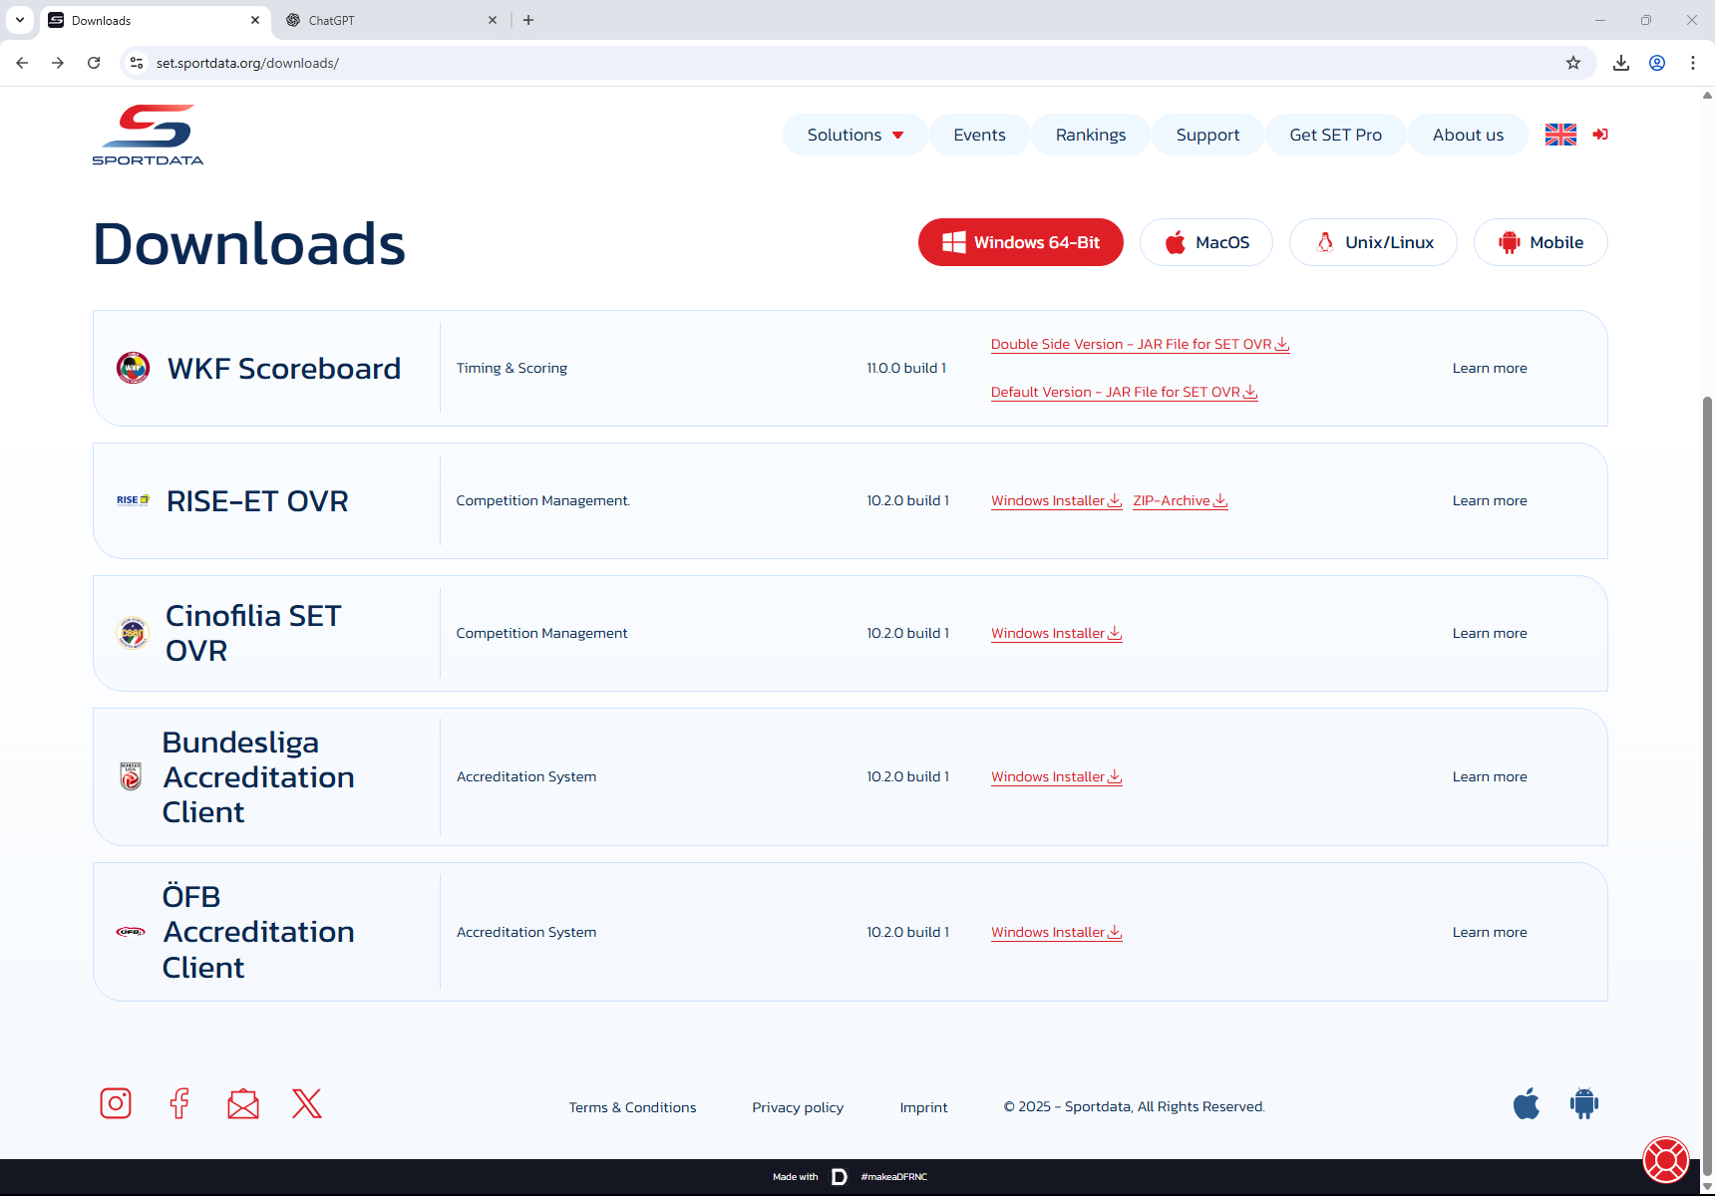Open the Support menu item
The width and height of the screenshot is (1715, 1196).
tap(1207, 135)
